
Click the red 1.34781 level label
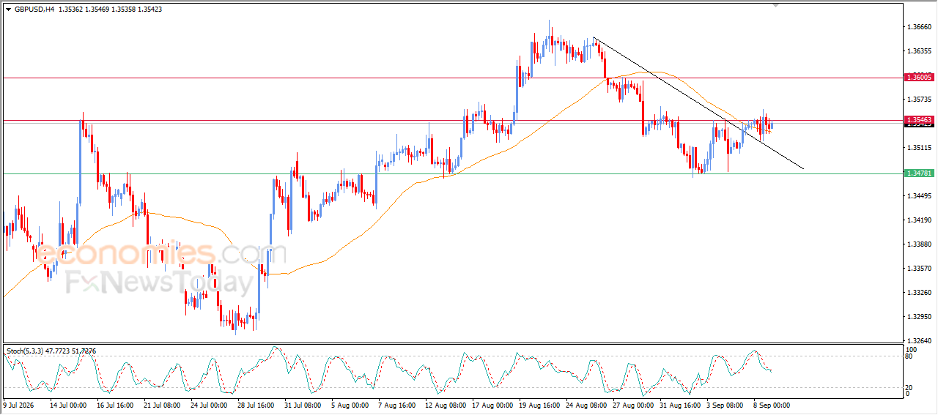tap(919, 173)
